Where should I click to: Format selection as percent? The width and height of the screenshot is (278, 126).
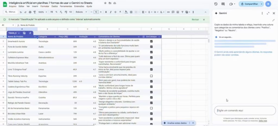tap(56, 12)
